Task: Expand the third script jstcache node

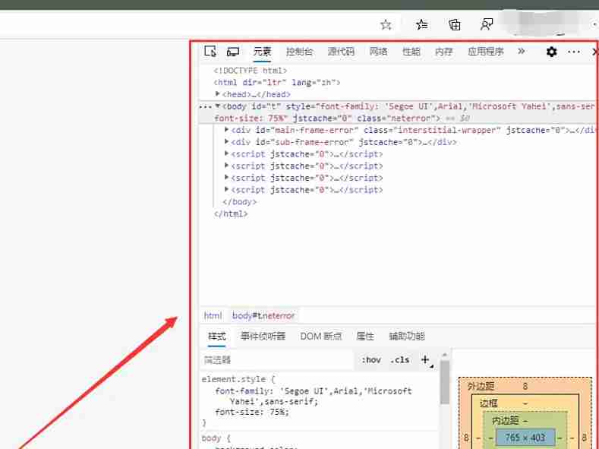Action: [226, 177]
